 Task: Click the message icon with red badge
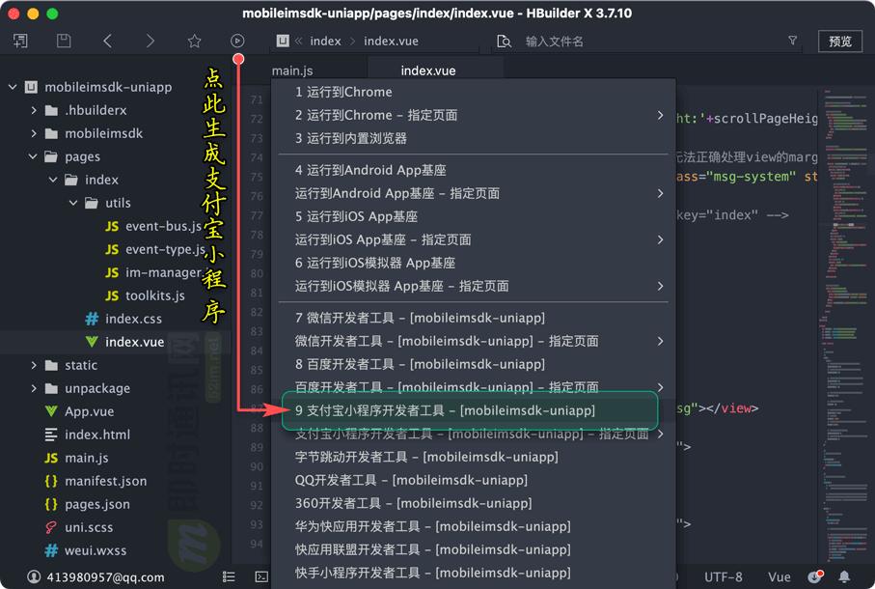[x=813, y=576]
